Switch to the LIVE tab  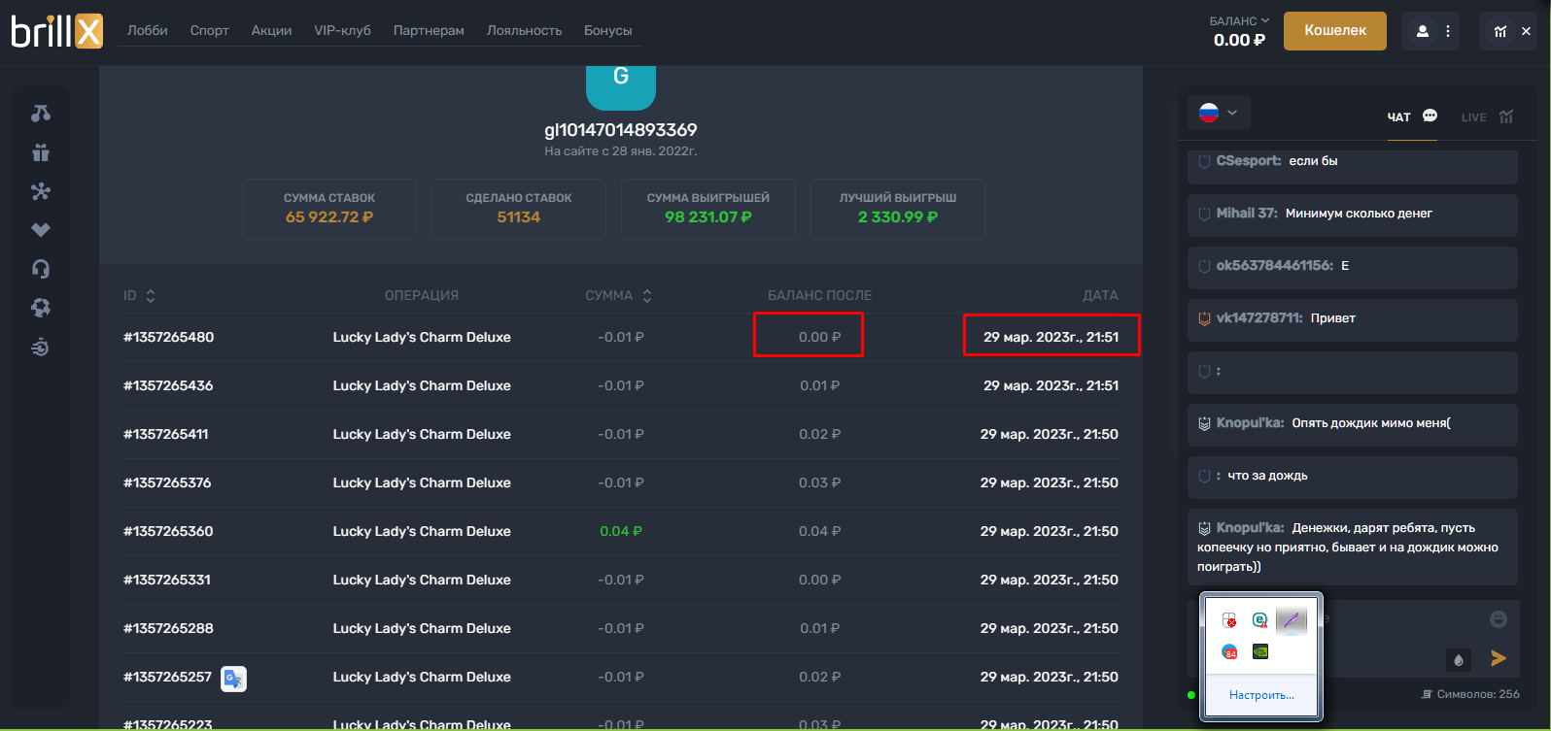[1487, 116]
